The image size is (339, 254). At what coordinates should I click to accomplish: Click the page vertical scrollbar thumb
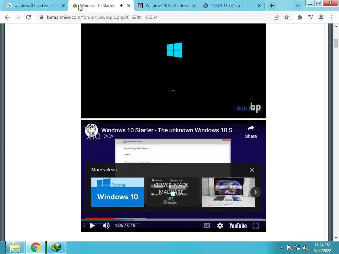tap(336, 43)
